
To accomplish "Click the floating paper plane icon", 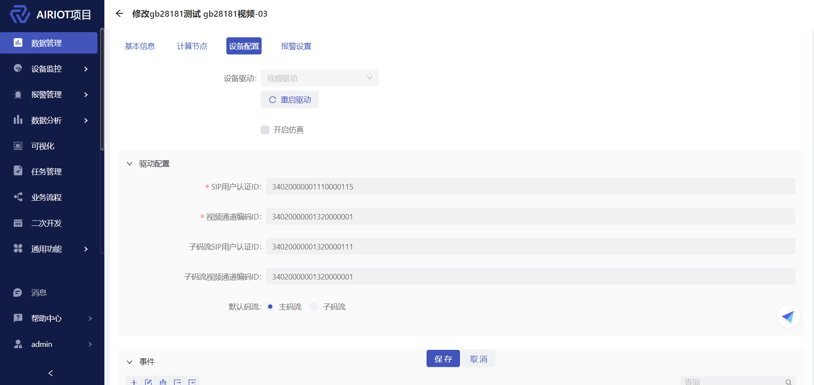I will [788, 316].
